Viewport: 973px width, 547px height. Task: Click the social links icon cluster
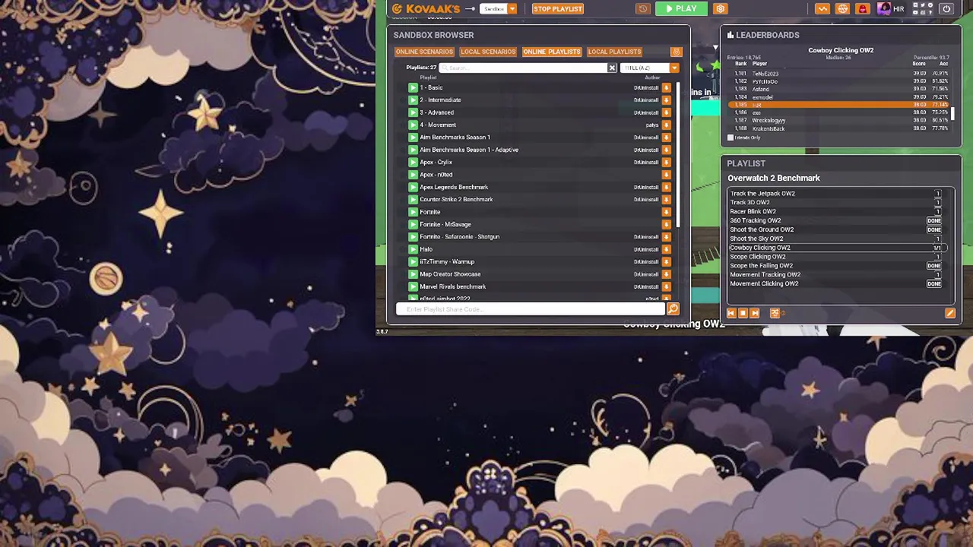pos(922,9)
